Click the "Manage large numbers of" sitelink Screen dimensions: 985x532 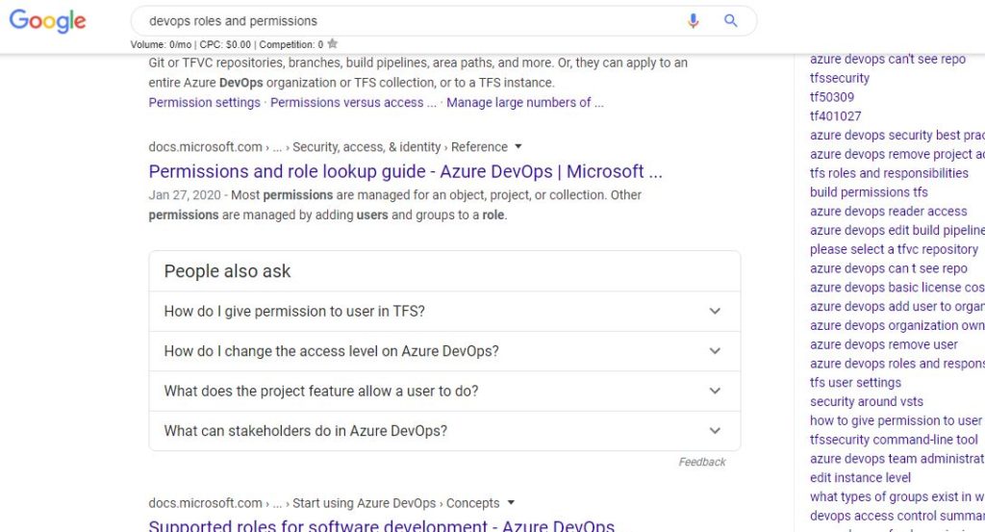point(525,103)
